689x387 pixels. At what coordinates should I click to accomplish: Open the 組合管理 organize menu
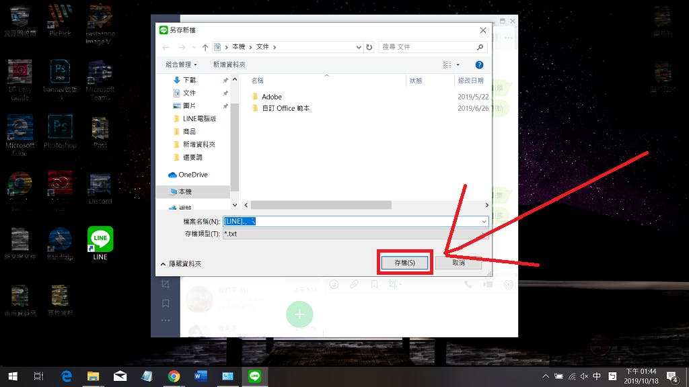pos(182,64)
